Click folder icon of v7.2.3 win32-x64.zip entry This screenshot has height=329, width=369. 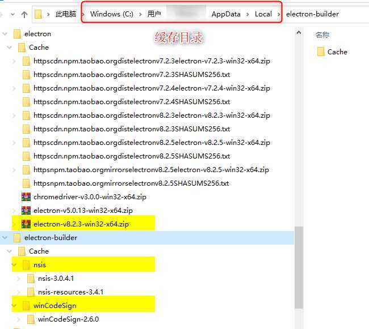pyautogui.click(x=26, y=61)
